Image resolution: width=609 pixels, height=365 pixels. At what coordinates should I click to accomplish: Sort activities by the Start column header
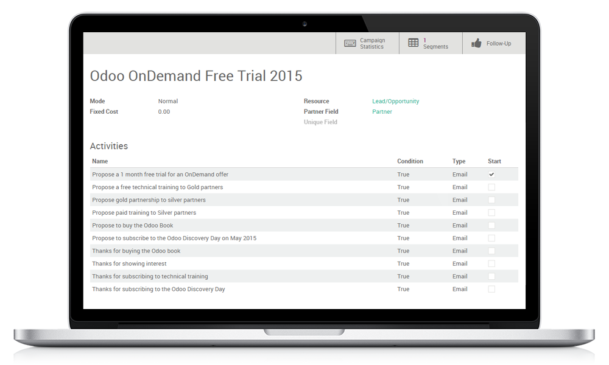tap(495, 161)
